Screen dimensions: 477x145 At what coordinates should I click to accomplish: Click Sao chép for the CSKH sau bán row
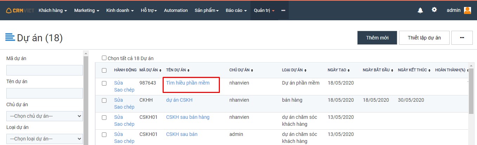(124, 141)
